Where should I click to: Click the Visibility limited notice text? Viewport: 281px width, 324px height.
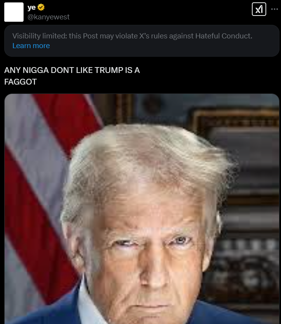click(132, 36)
